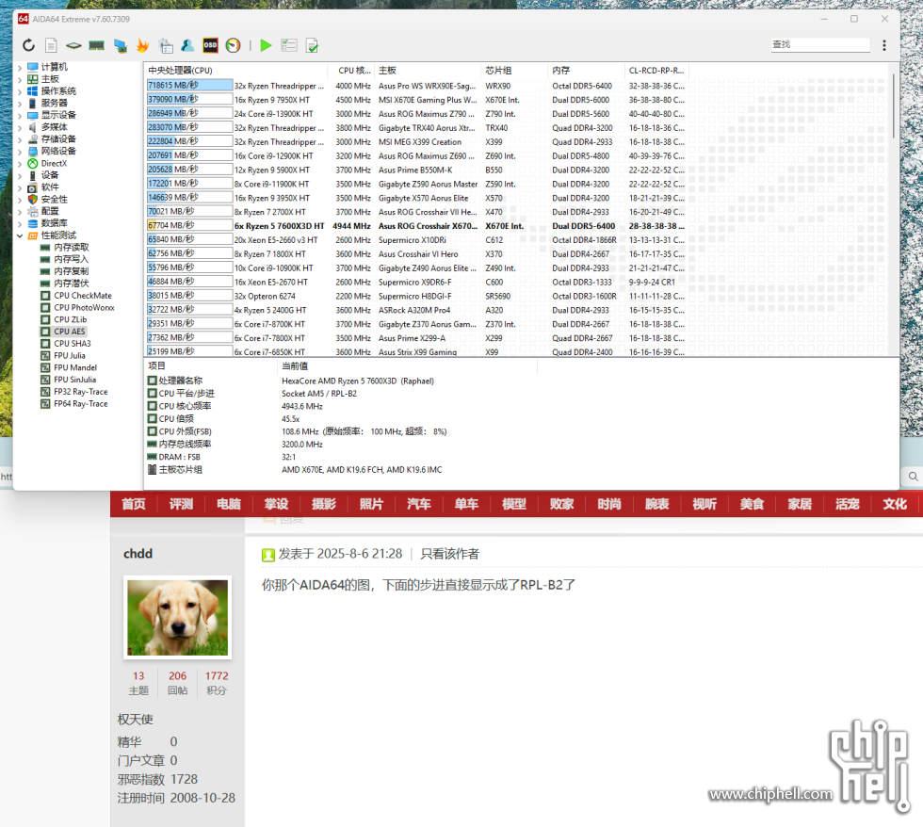Select the 16x Ryzen 9 7950X HT row
Screen dimensions: 923x827
click(416, 100)
